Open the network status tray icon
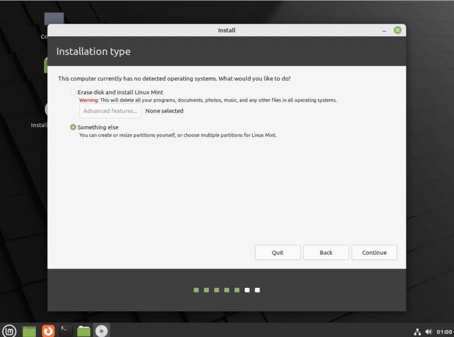 click(x=417, y=331)
